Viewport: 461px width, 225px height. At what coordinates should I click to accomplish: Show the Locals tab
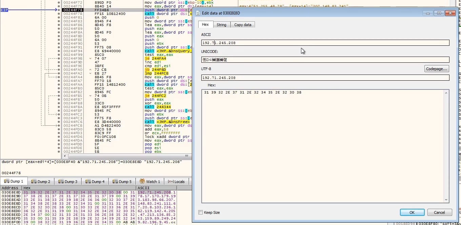pos(177,181)
